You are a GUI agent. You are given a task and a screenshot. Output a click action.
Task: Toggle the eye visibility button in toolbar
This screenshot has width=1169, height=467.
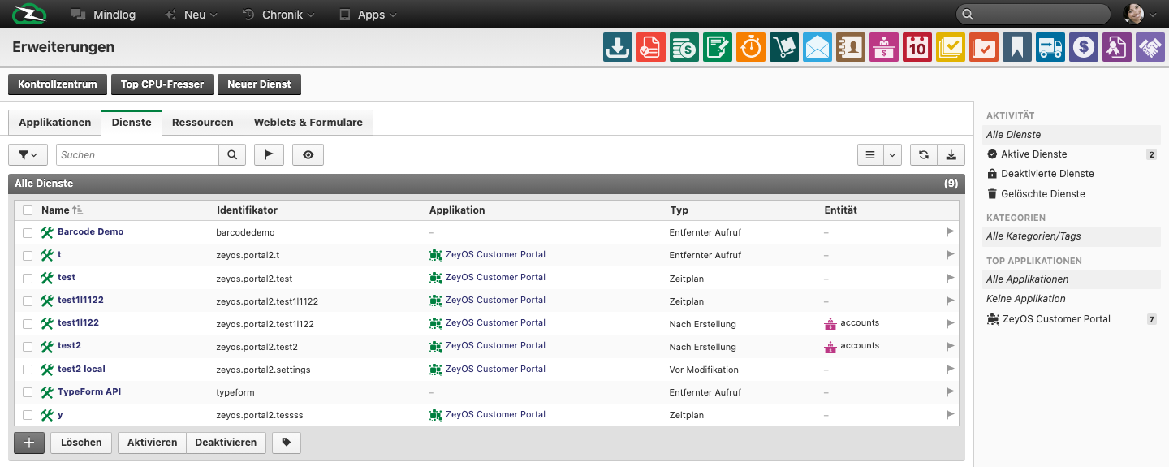click(308, 154)
